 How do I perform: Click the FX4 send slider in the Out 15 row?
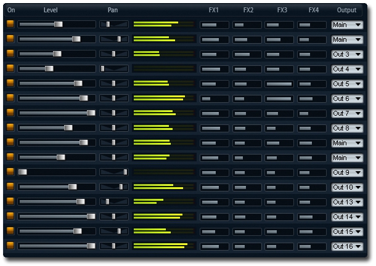pos(312,232)
